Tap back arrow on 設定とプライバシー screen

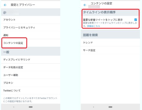point(5,5)
